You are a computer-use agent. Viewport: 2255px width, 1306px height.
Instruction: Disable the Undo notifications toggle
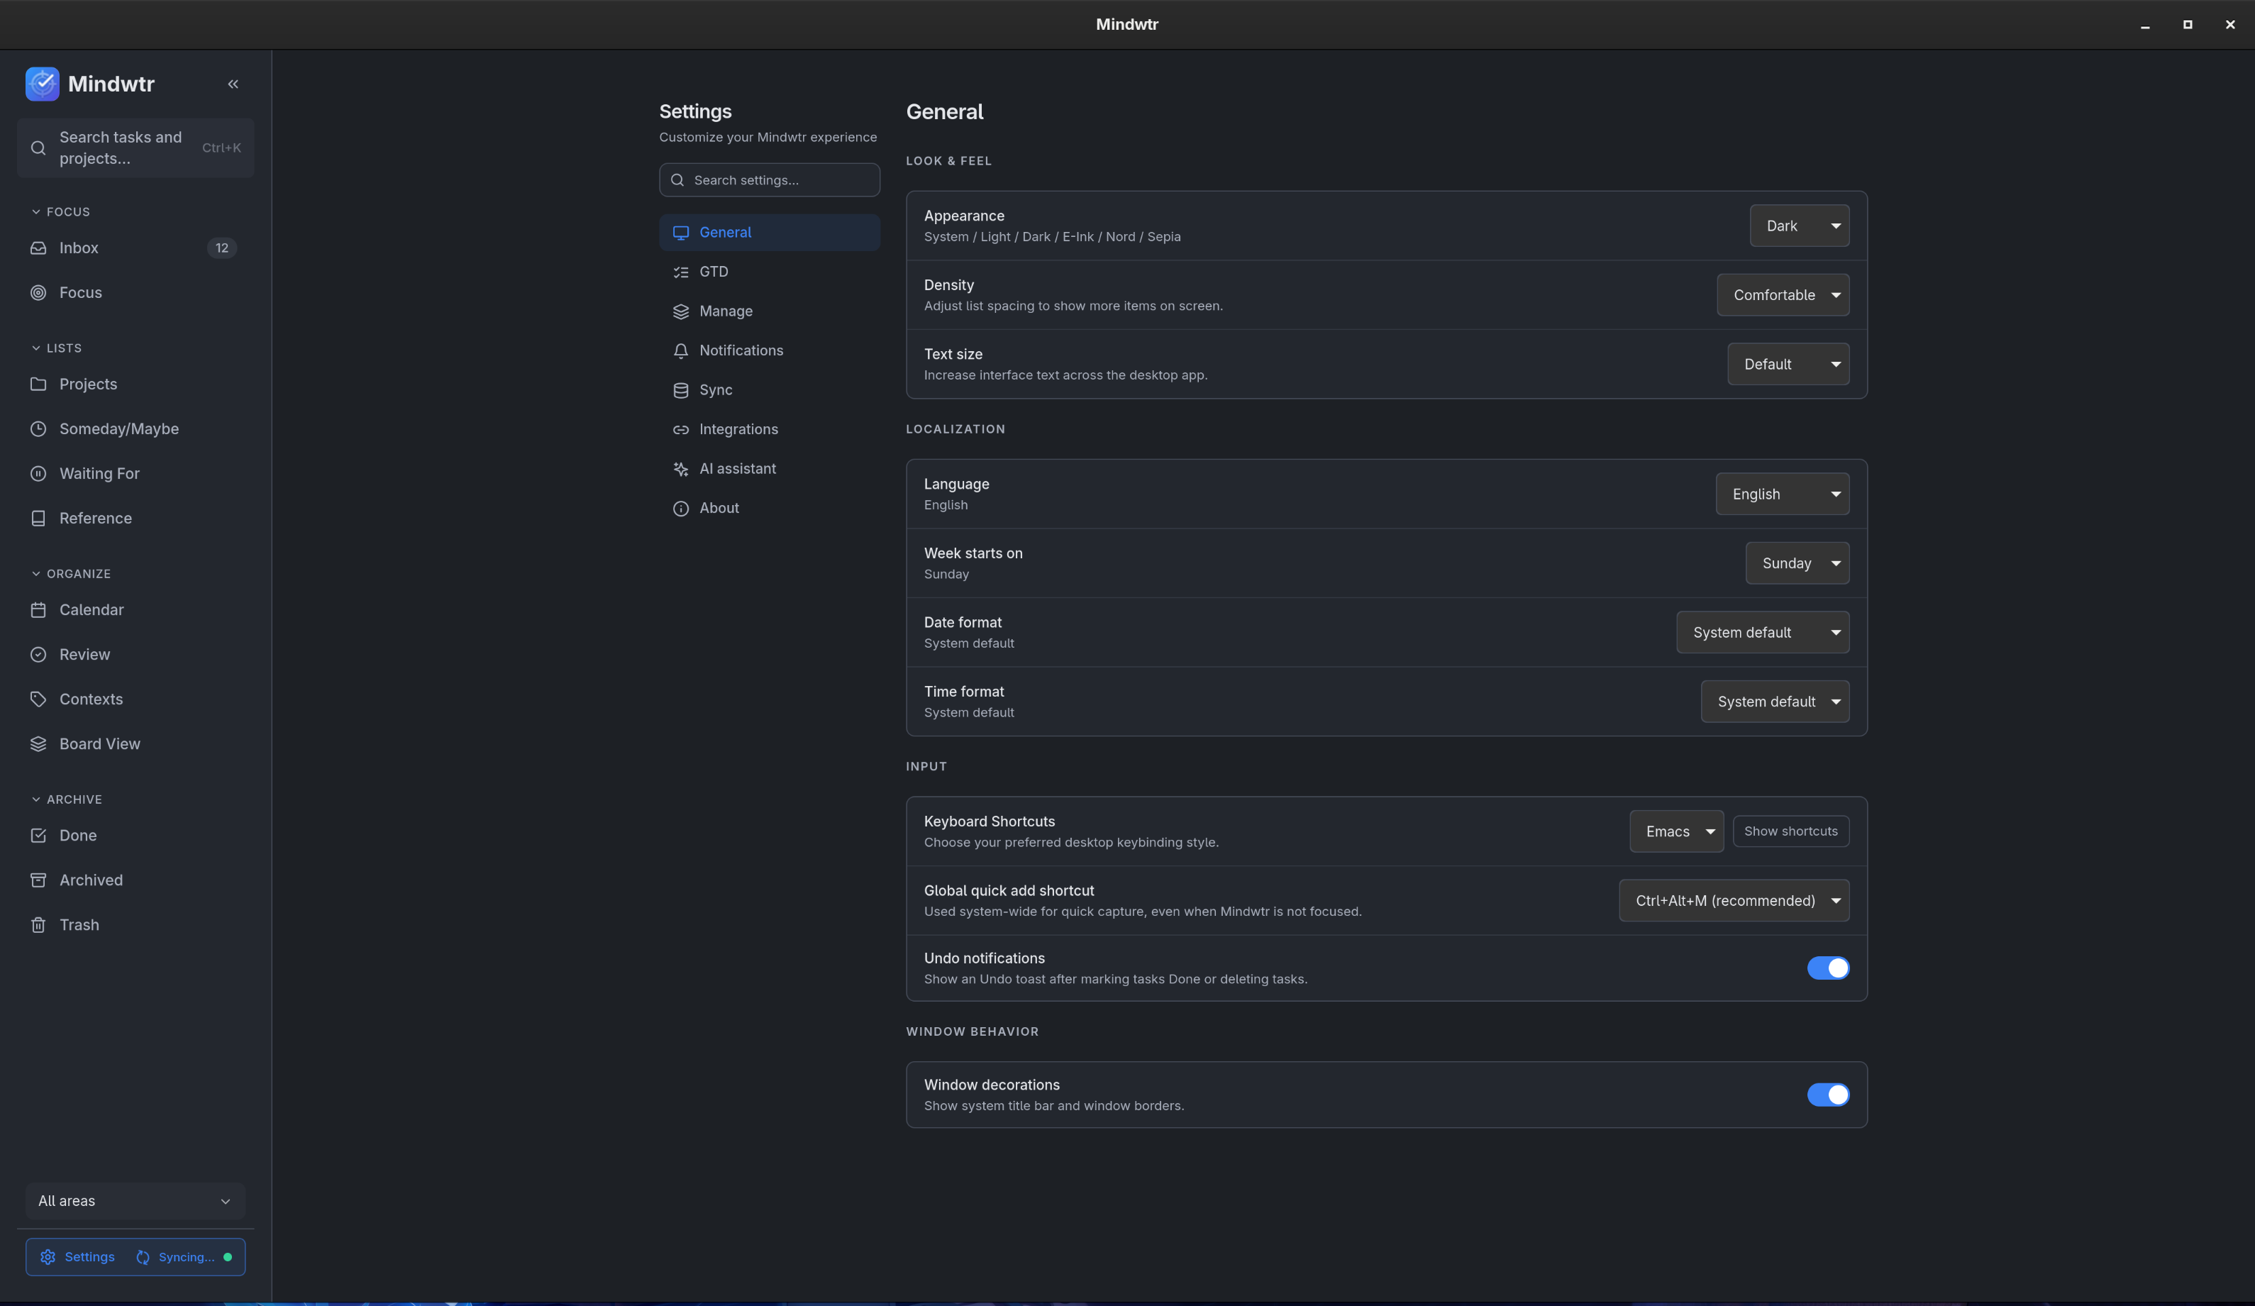click(x=1827, y=968)
